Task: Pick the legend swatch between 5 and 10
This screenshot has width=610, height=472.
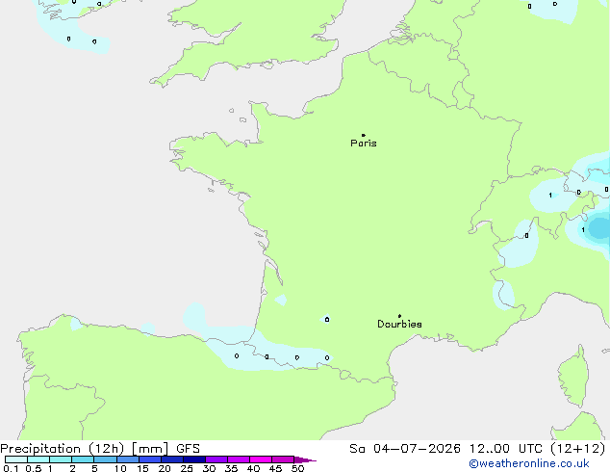Action: tap(106, 459)
